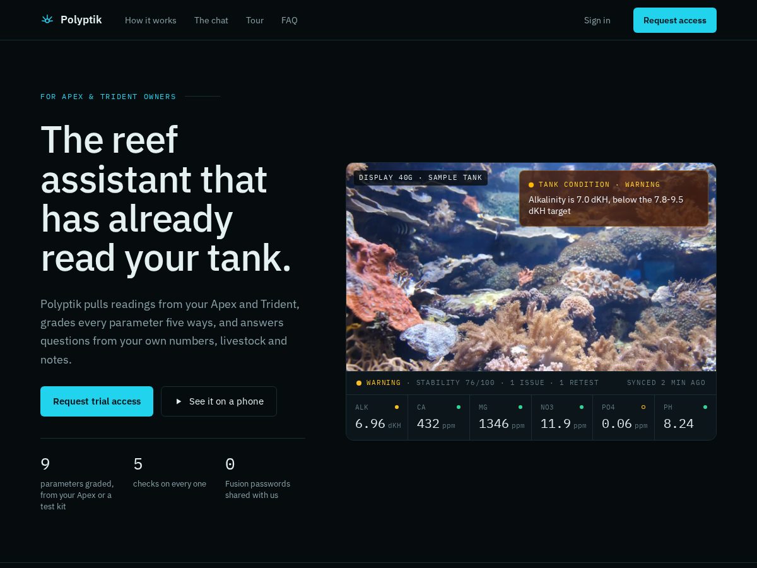
Task: Open the How it works page
Action: [x=151, y=20]
